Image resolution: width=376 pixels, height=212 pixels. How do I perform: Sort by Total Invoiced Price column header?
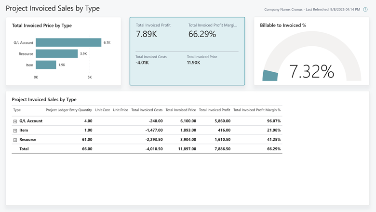click(181, 110)
